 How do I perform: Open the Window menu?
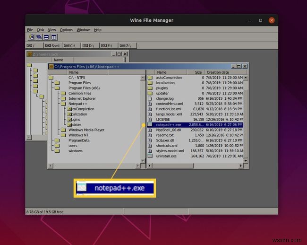[83, 30]
